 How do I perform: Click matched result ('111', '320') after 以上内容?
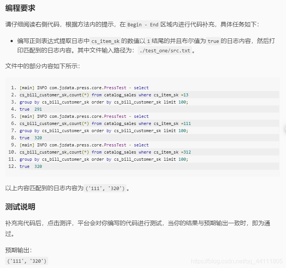pyautogui.click(x=105, y=188)
